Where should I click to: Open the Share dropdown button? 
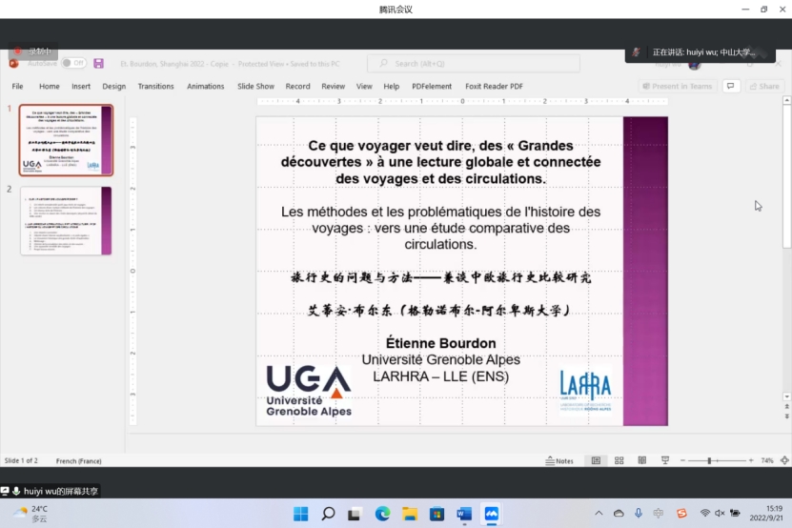pyautogui.click(x=765, y=86)
